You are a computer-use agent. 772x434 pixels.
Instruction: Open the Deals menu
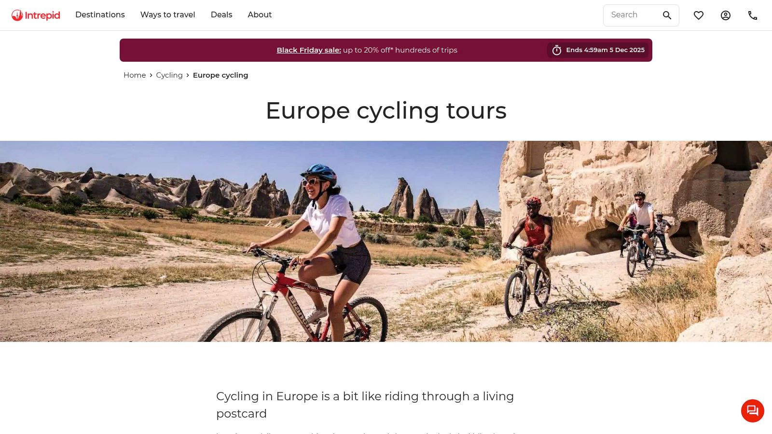(x=221, y=15)
